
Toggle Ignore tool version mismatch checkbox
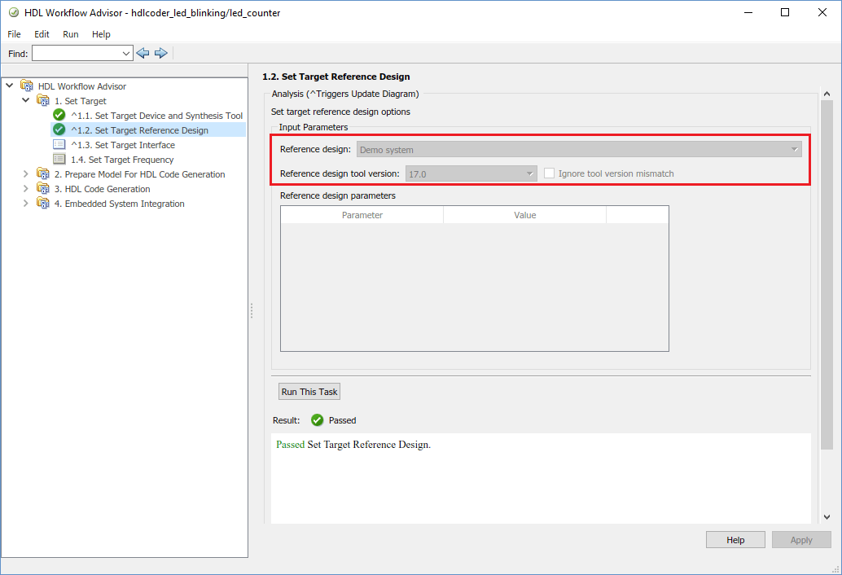(550, 173)
